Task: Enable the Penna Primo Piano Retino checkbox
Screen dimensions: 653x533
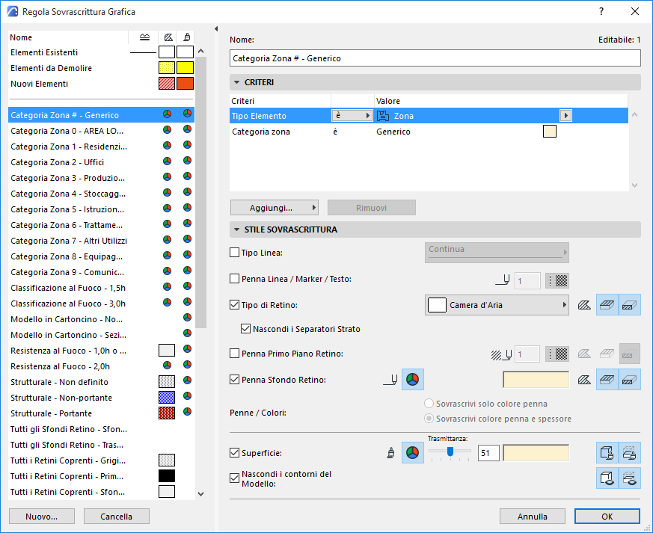Action: coord(235,354)
